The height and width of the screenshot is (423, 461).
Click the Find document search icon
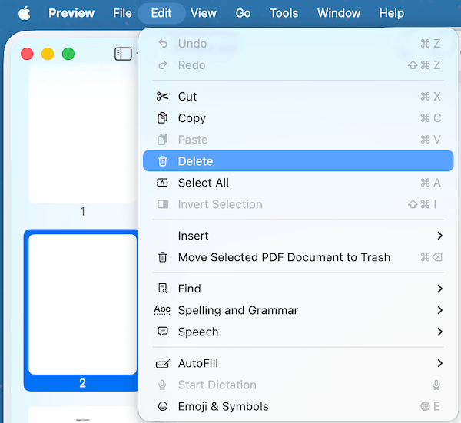point(163,289)
